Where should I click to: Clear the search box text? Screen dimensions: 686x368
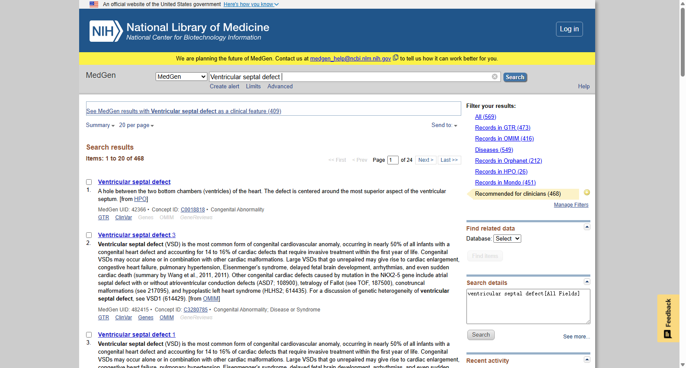click(495, 77)
